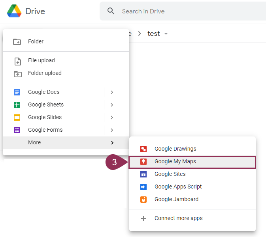Click the Google Docs icon

pyautogui.click(x=17, y=92)
